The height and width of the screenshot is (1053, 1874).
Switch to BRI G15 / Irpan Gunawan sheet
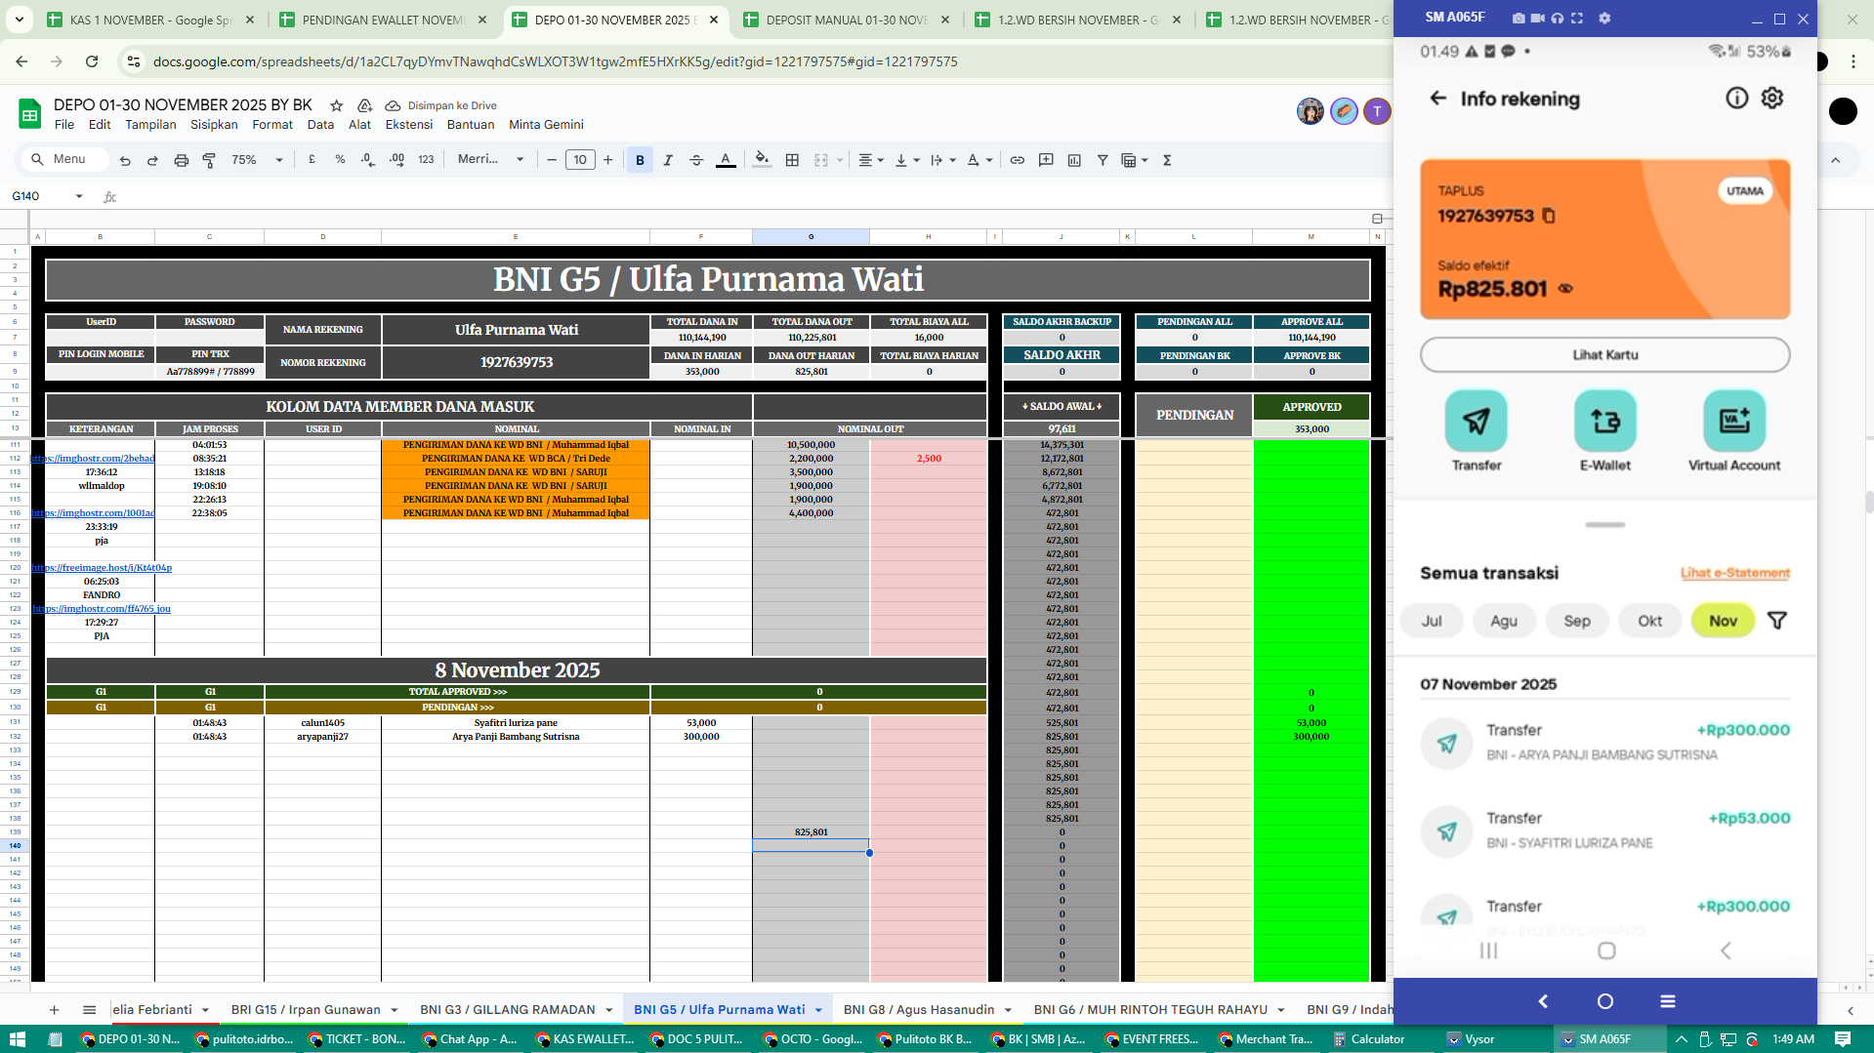click(x=306, y=1010)
